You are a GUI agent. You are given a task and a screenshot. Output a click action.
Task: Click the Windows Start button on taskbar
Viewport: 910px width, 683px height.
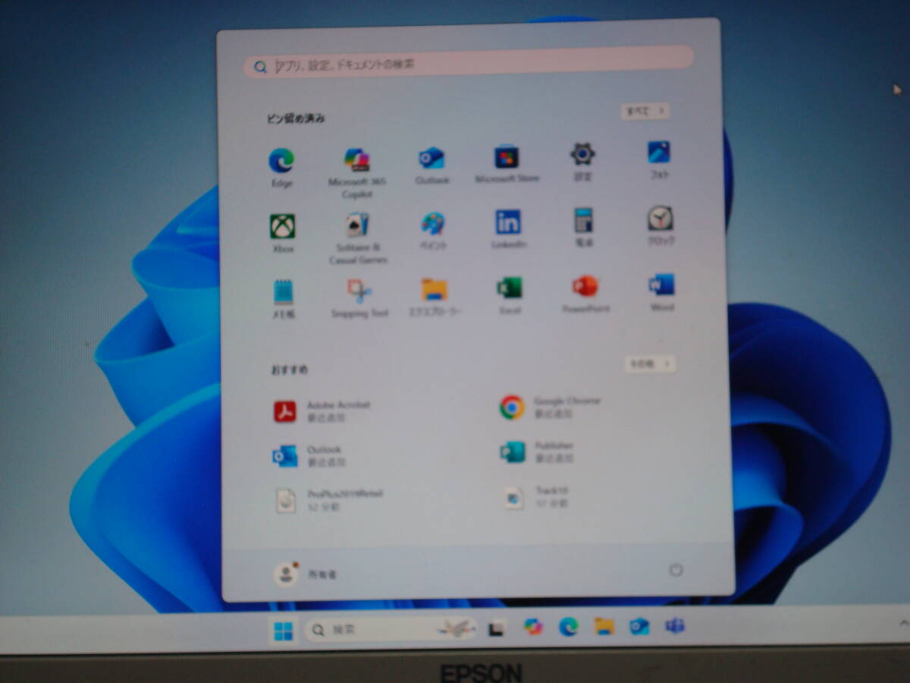click(284, 631)
